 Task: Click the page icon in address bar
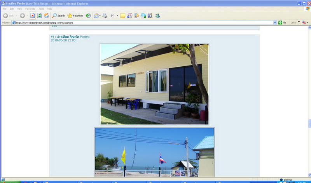point(14,22)
